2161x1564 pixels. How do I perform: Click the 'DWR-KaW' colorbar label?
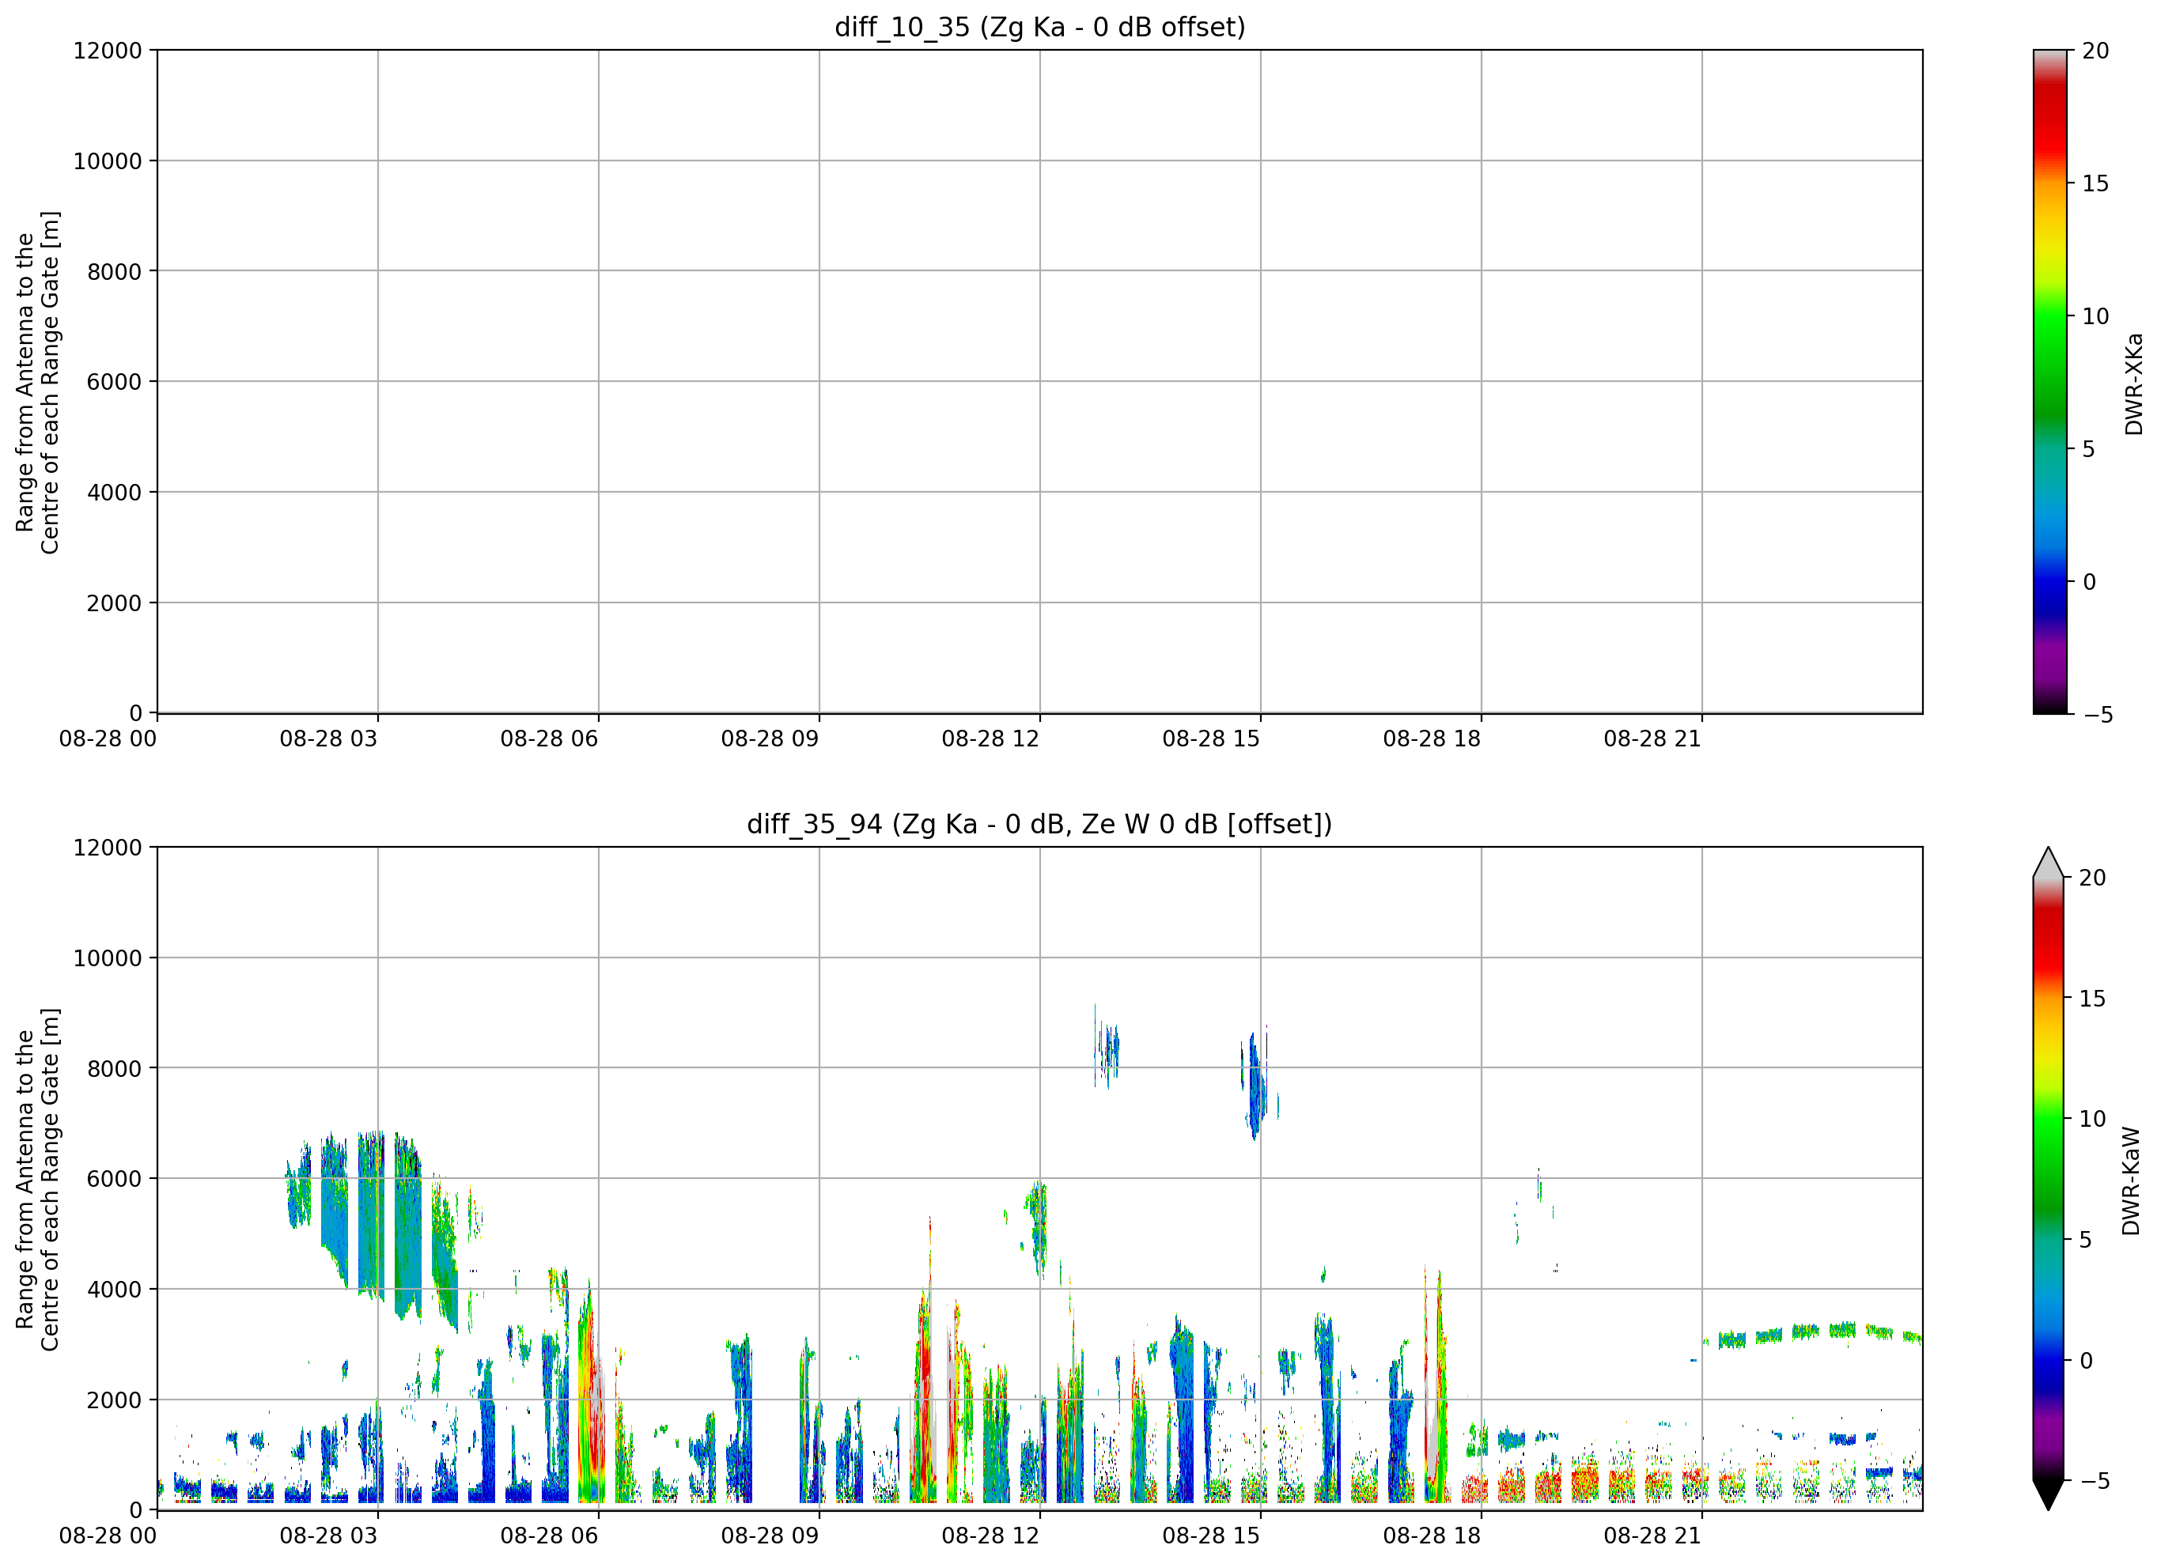point(2132,1181)
